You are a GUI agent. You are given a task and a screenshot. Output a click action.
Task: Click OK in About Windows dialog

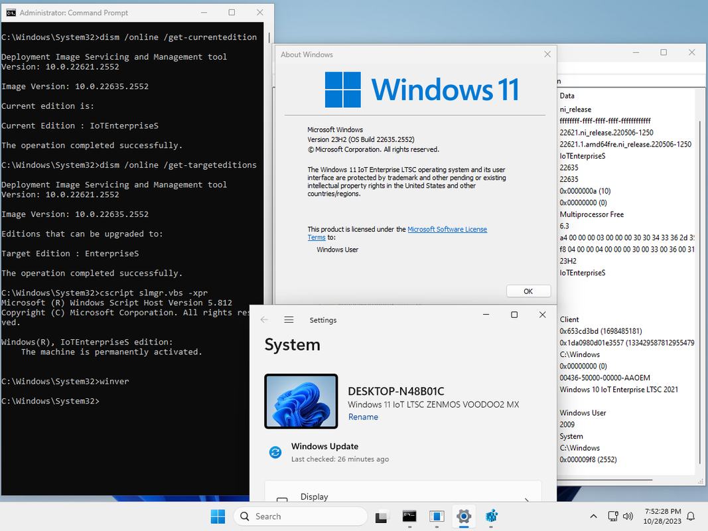528,291
